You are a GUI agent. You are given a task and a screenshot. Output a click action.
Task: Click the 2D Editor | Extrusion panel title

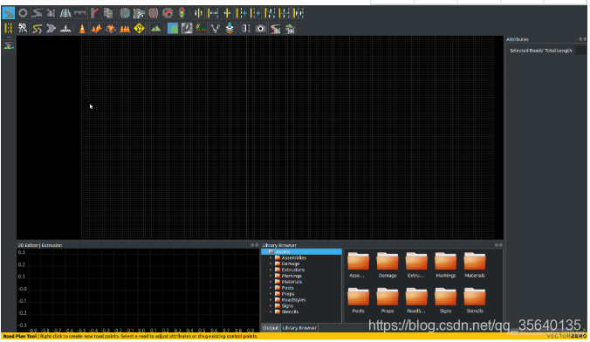click(x=40, y=245)
